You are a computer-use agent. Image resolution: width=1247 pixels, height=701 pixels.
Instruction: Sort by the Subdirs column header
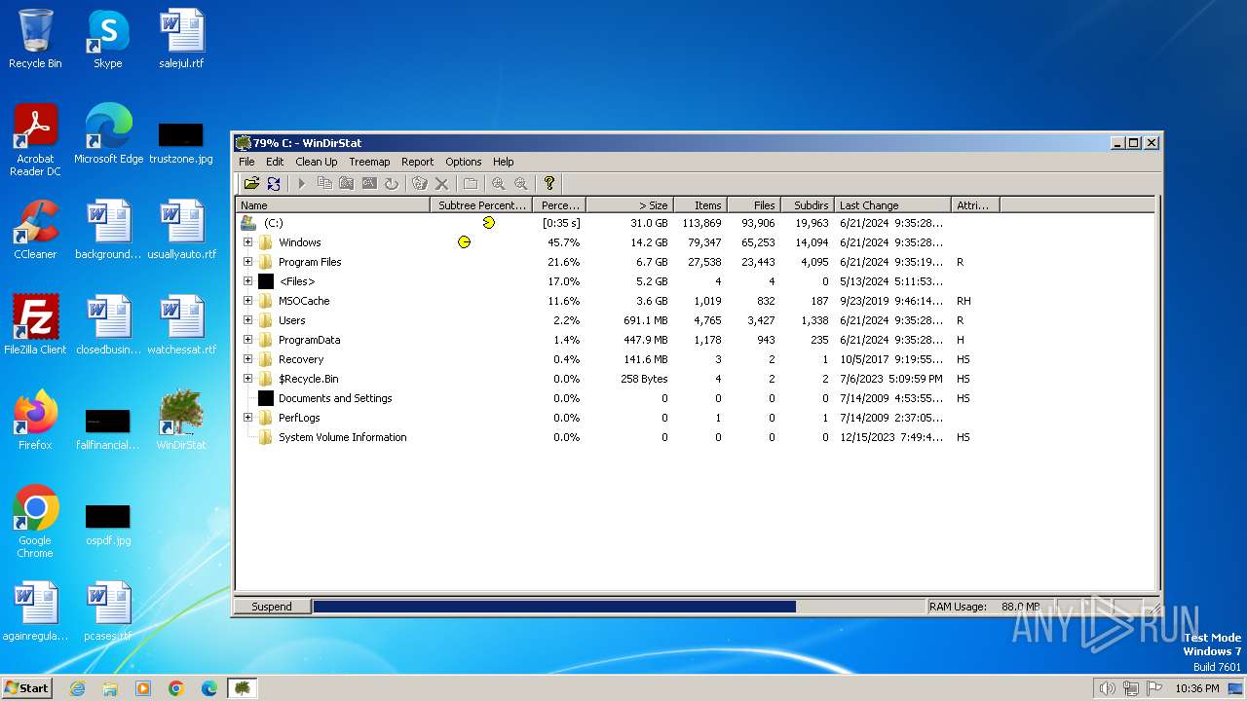click(808, 205)
